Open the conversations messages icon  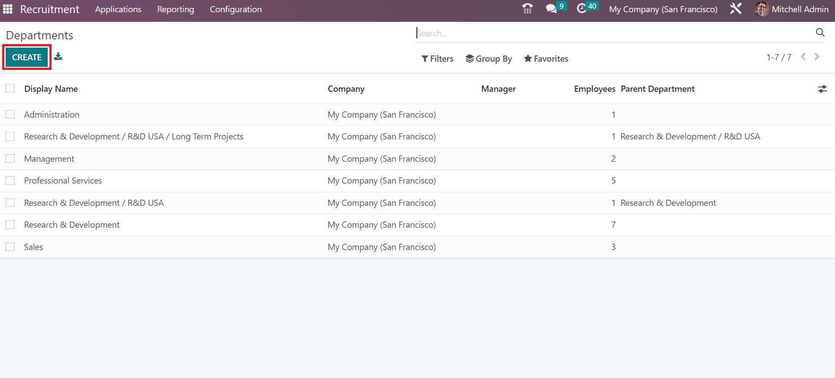[551, 9]
